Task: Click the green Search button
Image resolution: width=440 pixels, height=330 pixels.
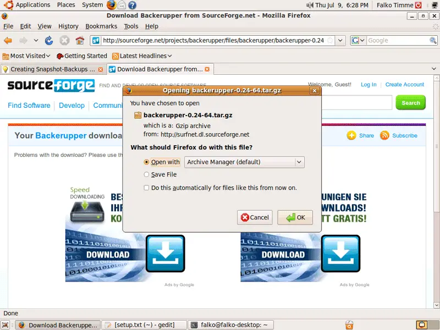Action: (x=410, y=103)
